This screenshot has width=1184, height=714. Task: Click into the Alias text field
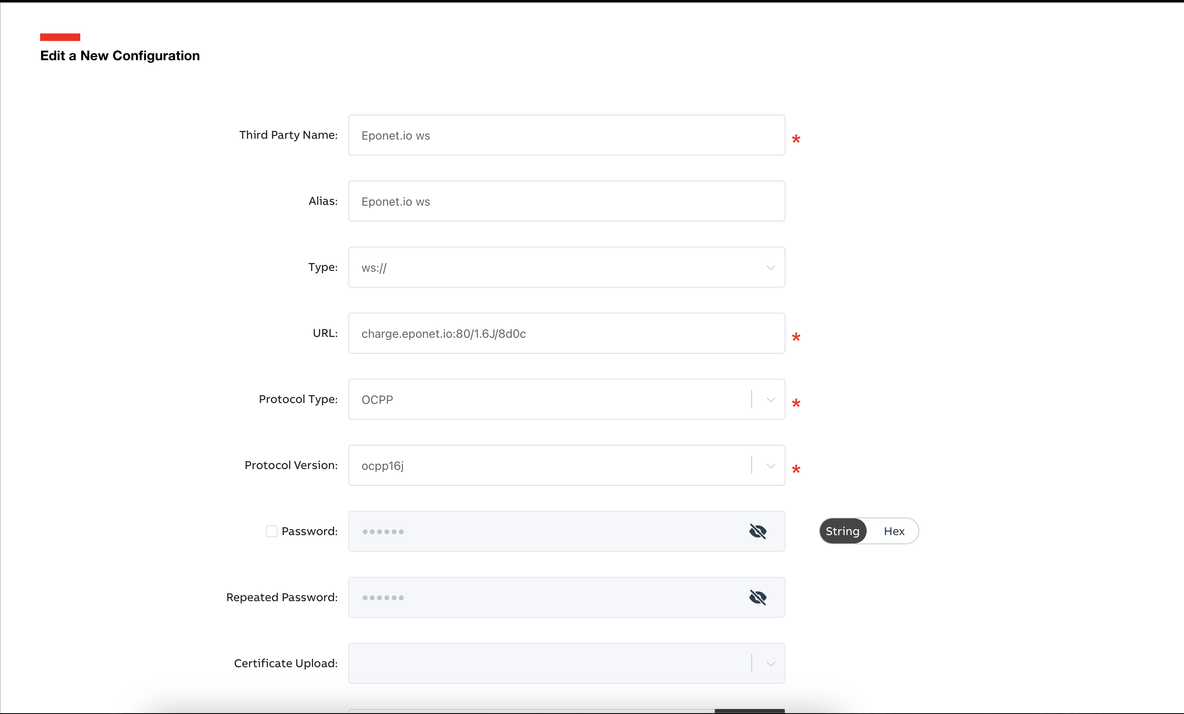click(x=566, y=201)
